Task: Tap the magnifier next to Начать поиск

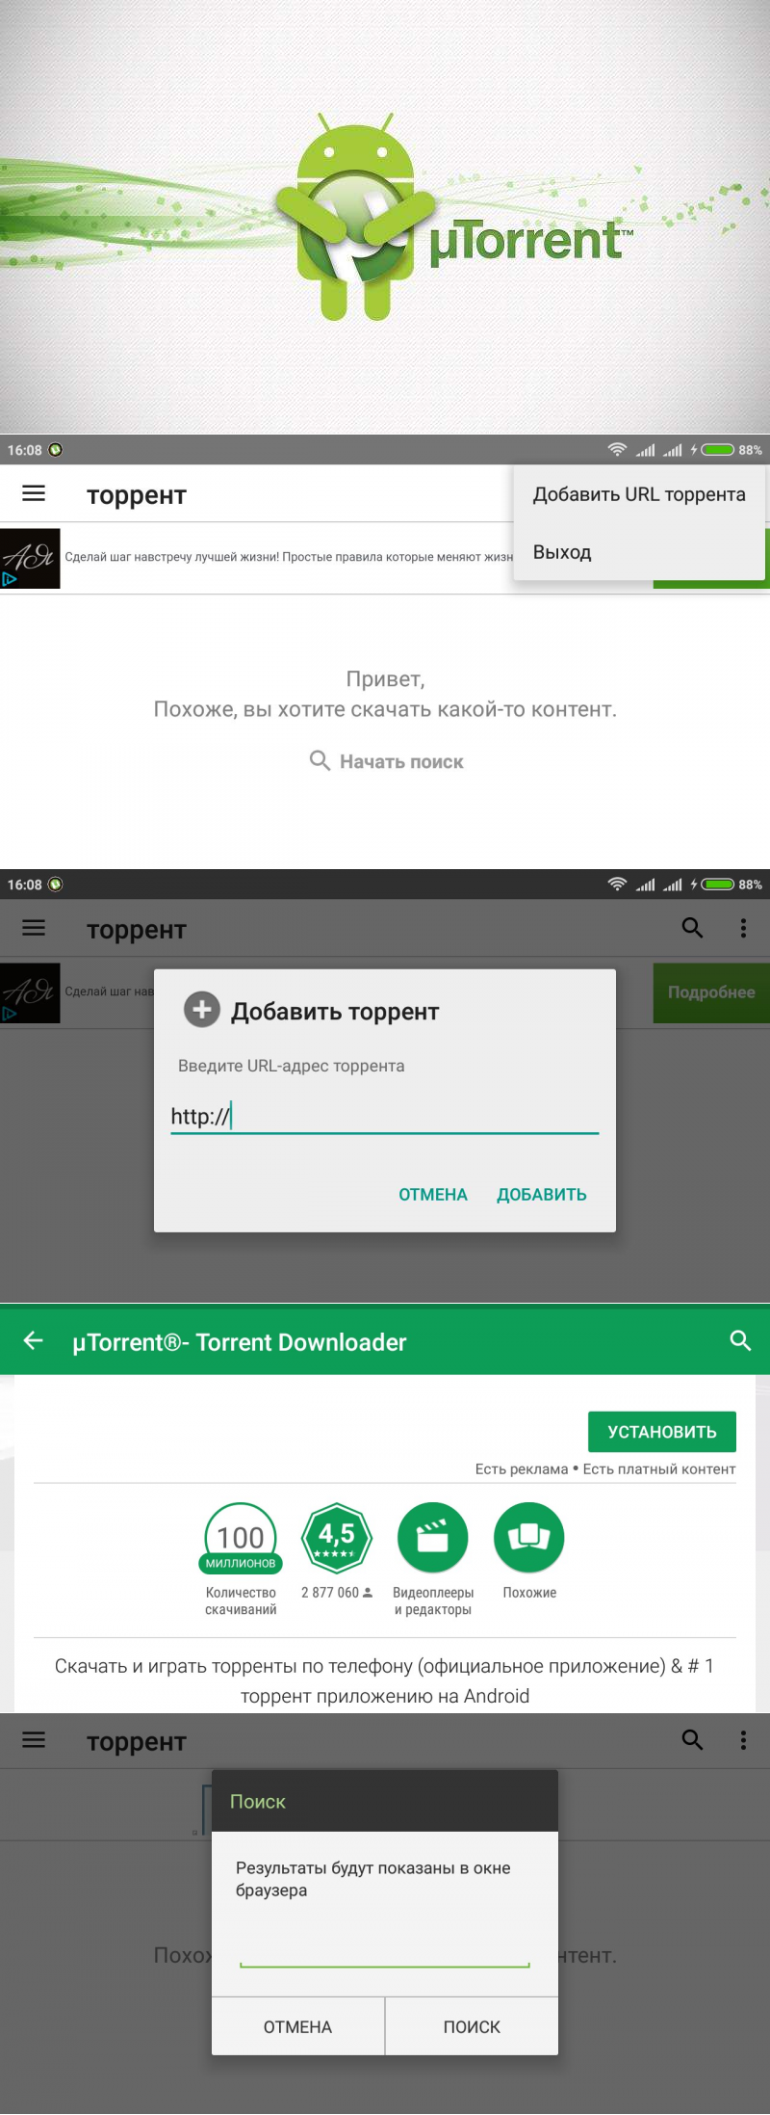Action: [x=320, y=760]
